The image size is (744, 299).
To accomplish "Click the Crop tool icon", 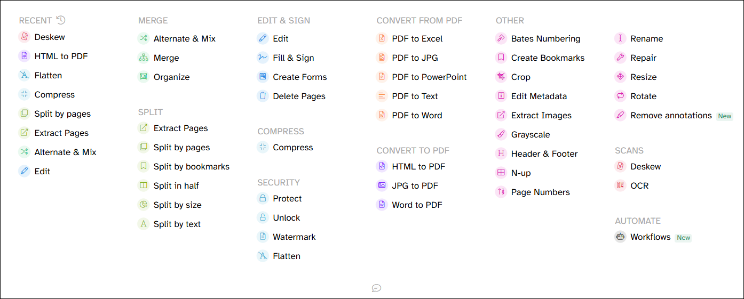I will (x=501, y=77).
